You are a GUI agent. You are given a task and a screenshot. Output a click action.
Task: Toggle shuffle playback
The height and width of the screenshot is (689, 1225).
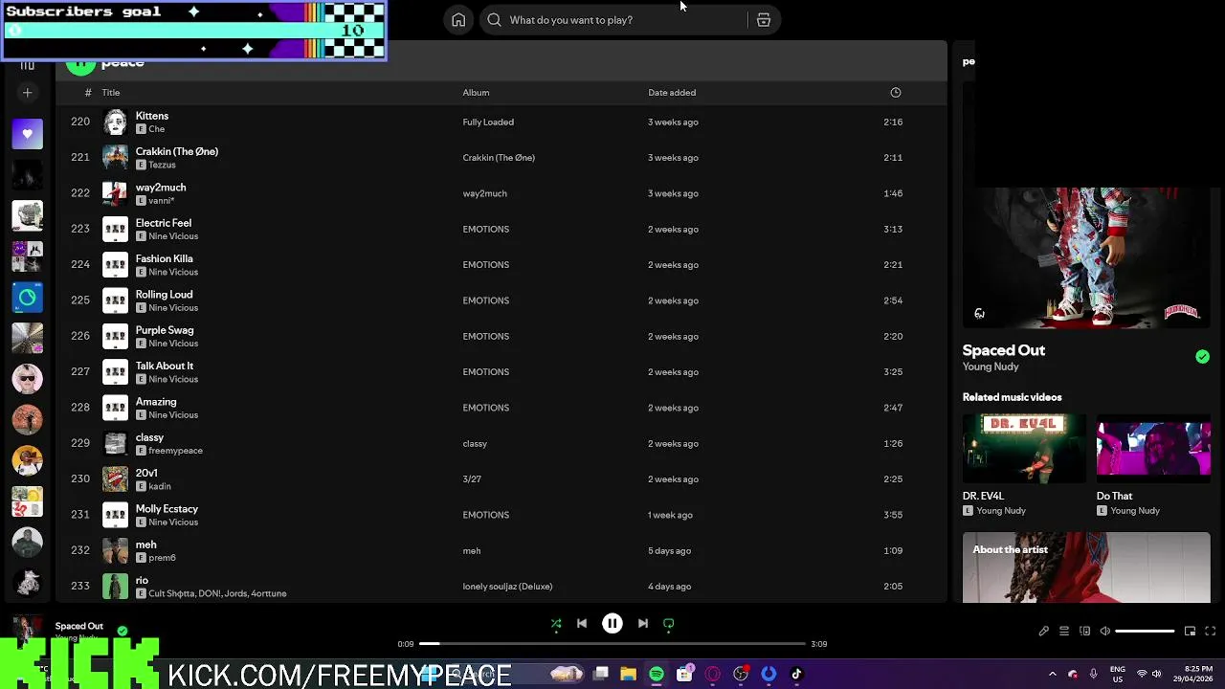[x=556, y=624]
